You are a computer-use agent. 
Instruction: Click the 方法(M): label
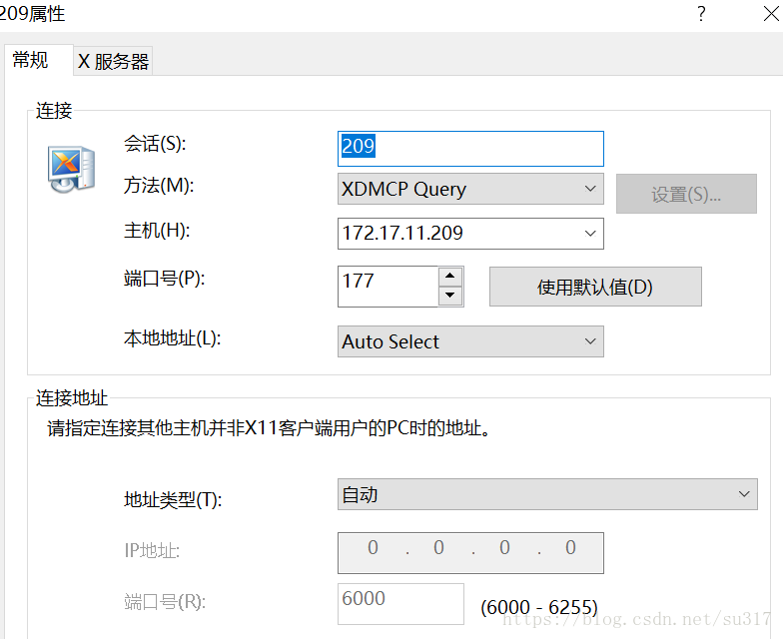click(159, 186)
